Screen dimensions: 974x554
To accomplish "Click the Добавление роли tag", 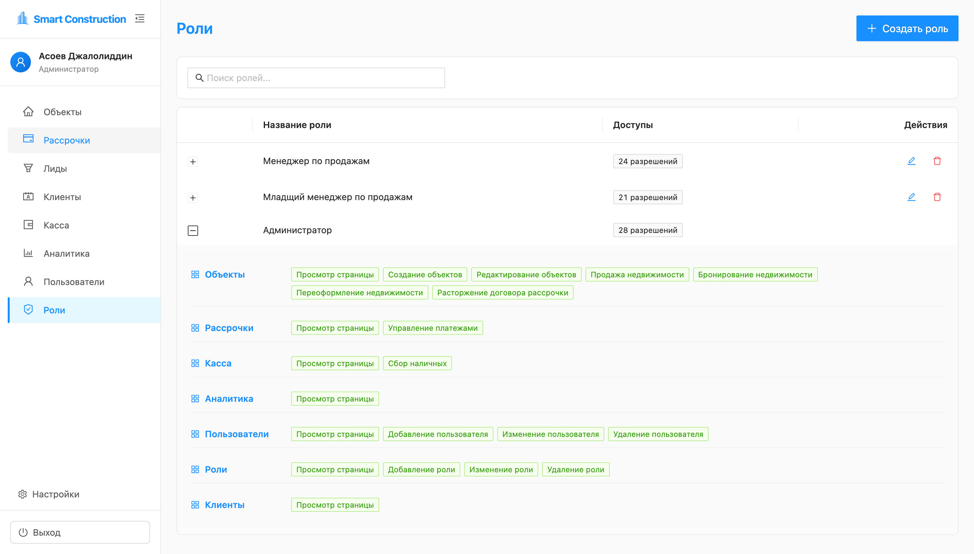I will click(x=421, y=469).
